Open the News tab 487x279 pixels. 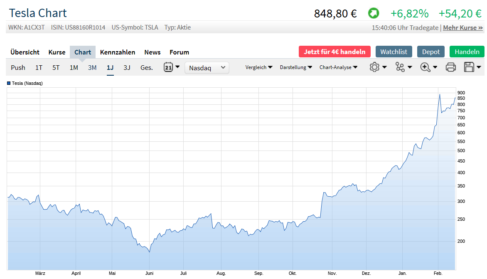coord(152,52)
